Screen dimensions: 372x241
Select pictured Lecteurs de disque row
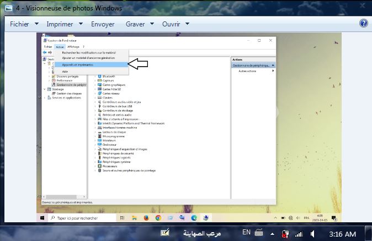click(x=111, y=132)
